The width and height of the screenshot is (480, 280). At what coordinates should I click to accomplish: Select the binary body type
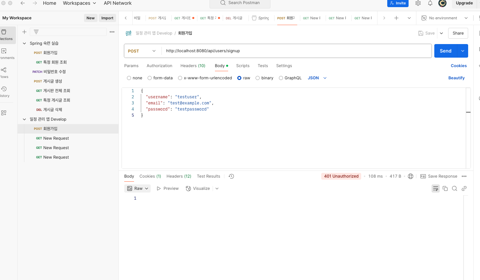point(258,78)
